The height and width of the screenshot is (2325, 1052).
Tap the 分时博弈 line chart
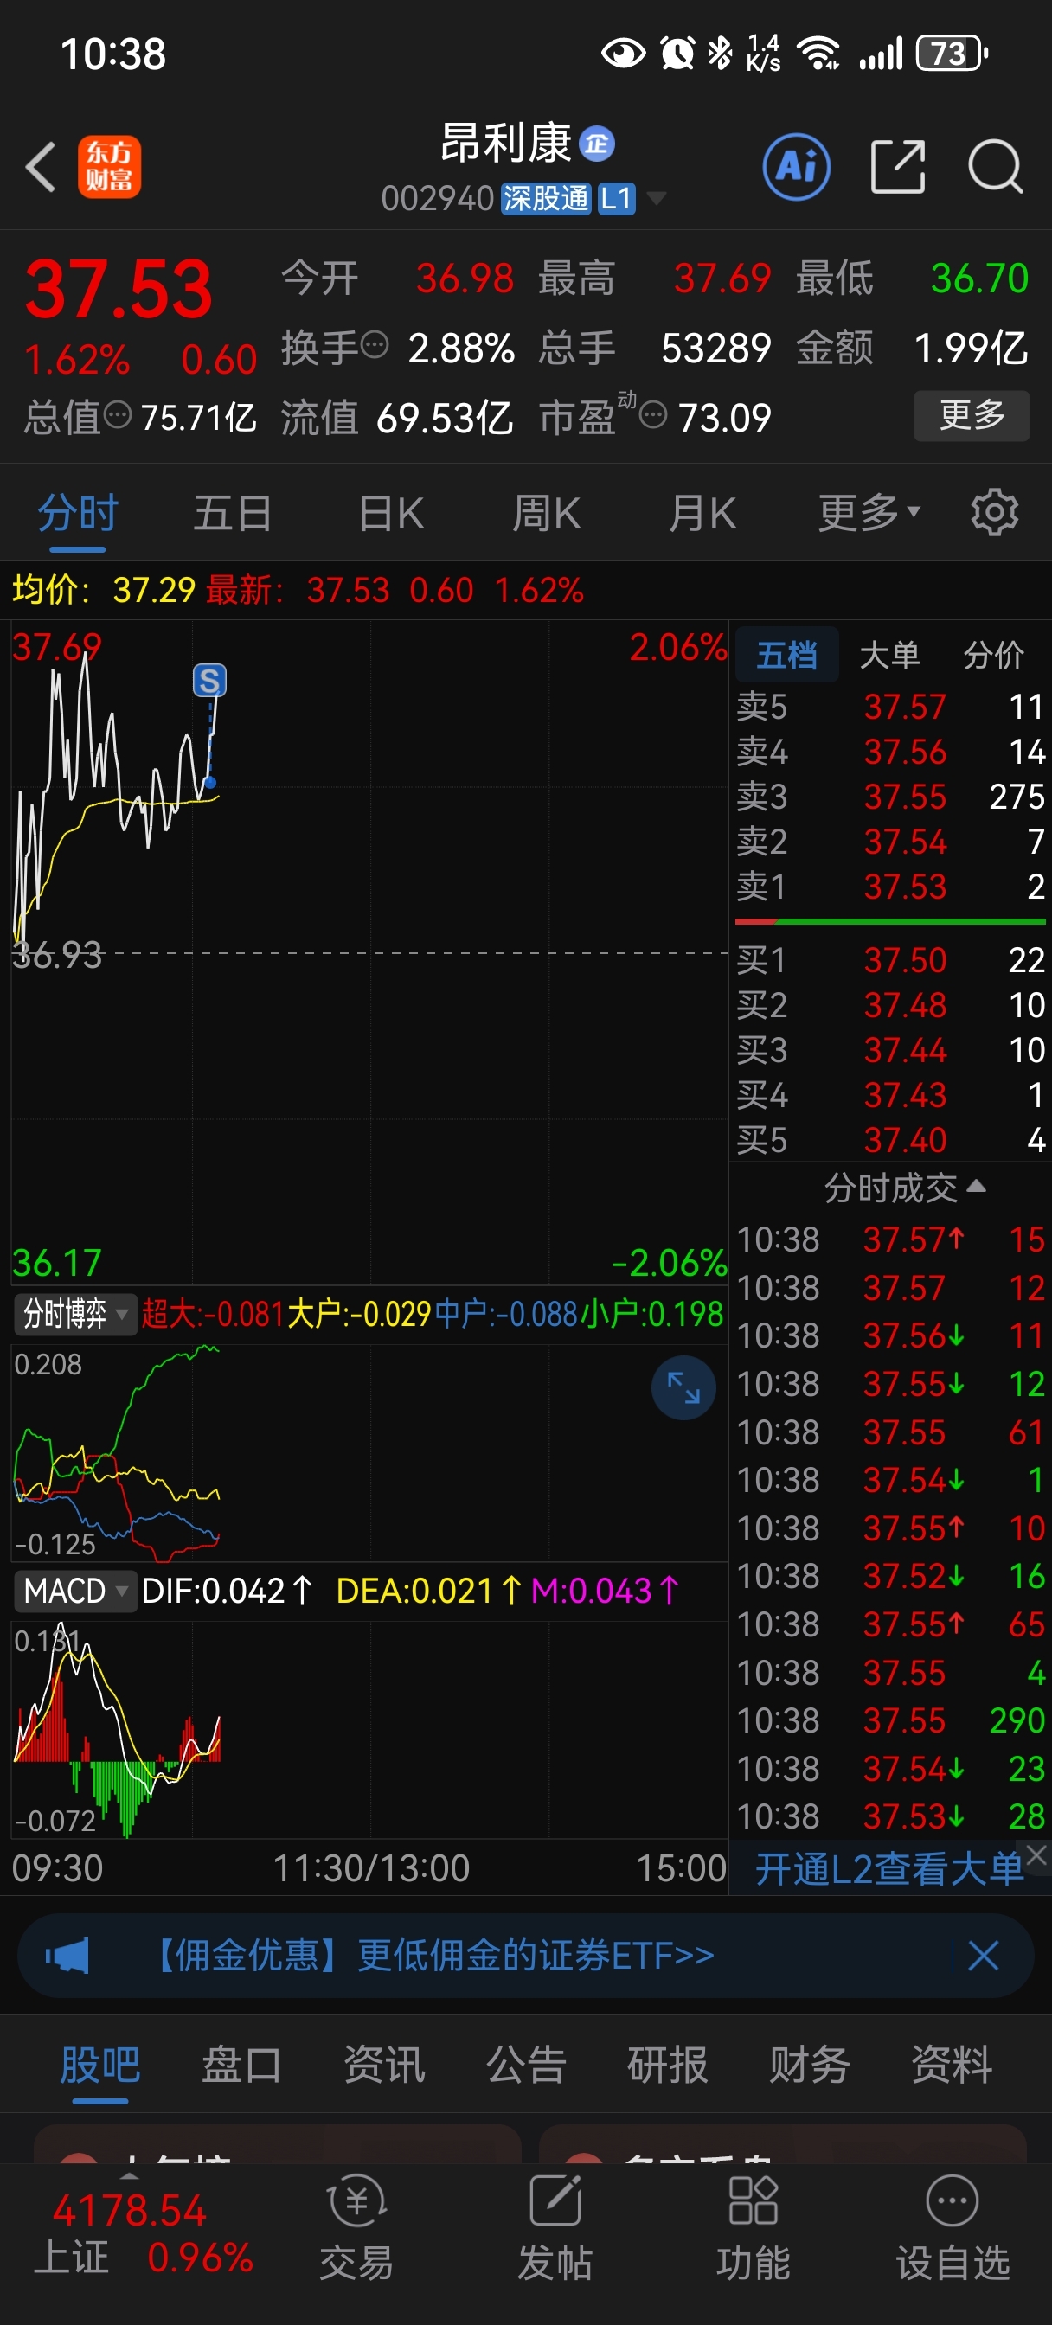pyautogui.click(x=369, y=1452)
